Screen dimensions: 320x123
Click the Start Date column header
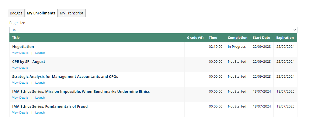(261, 38)
